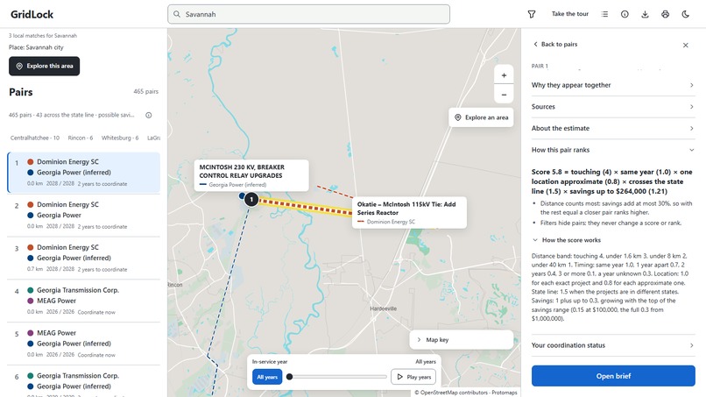Click McIntosh 230 kV Breaker map label

pos(251,175)
